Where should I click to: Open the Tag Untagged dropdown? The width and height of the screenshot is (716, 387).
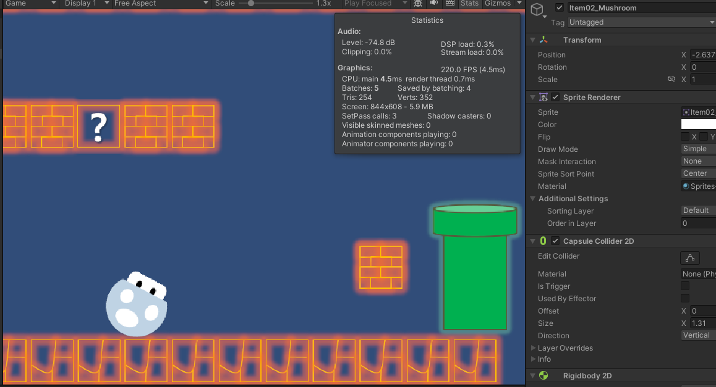coord(641,22)
